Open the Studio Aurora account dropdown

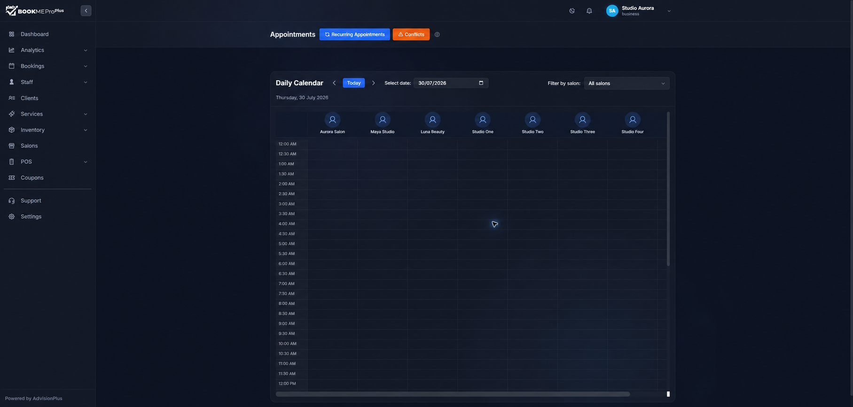(x=669, y=11)
